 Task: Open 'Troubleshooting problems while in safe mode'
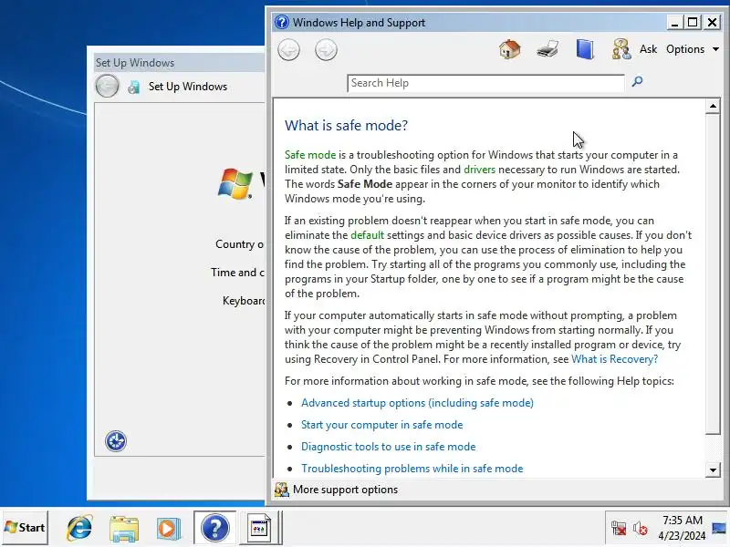pyautogui.click(x=412, y=469)
